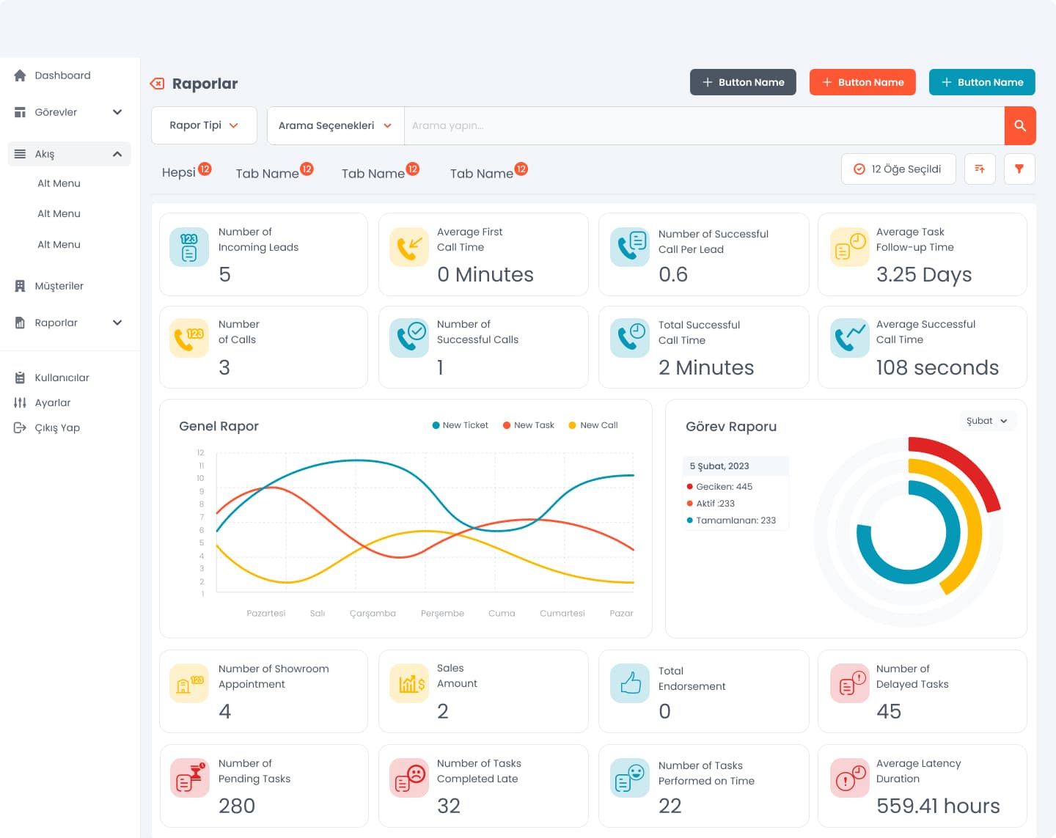The width and height of the screenshot is (1056, 838).
Task: Click the Müşteriler building icon
Action: coord(20,286)
